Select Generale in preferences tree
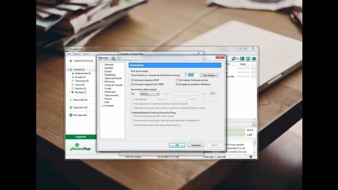 pyautogui.click(x=109, y=65)
